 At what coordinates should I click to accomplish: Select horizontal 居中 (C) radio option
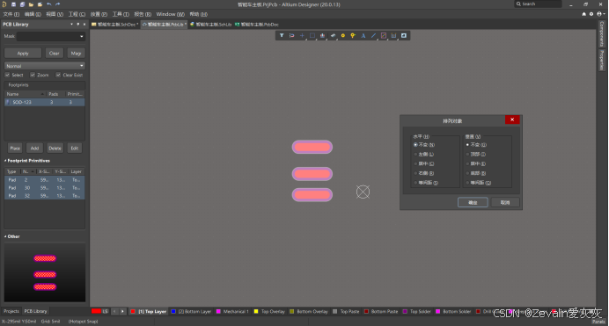click(424, 163)
